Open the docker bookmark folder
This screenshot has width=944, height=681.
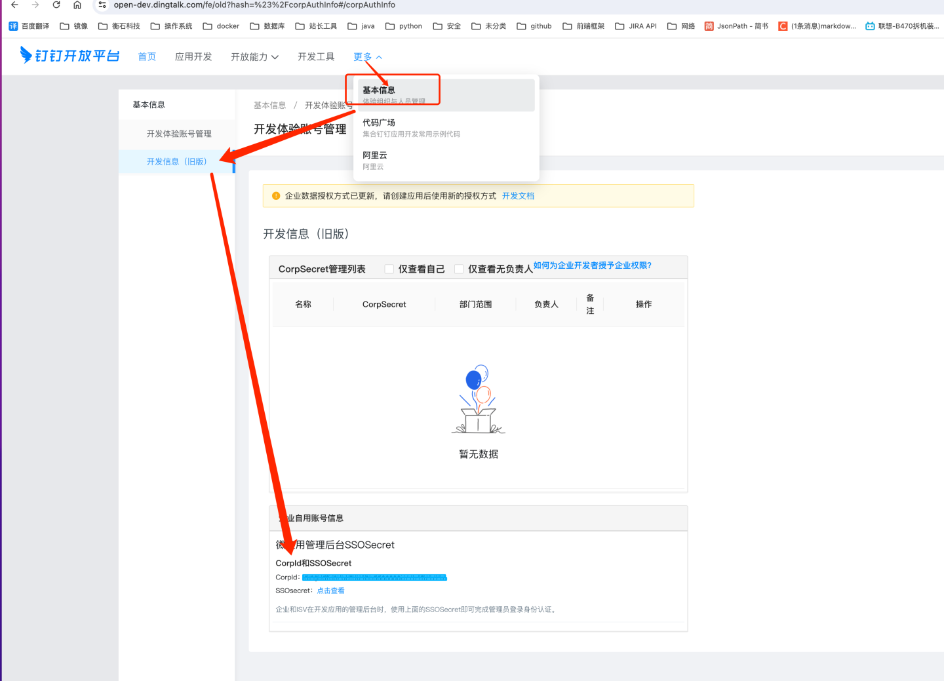222,26
